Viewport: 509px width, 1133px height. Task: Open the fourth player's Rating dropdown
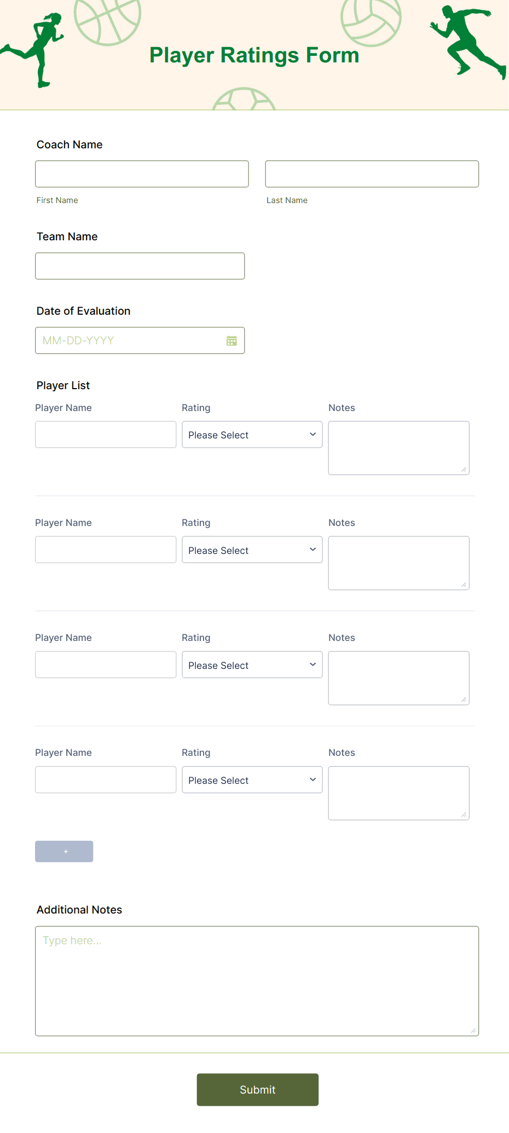click(x=252, y=779)
